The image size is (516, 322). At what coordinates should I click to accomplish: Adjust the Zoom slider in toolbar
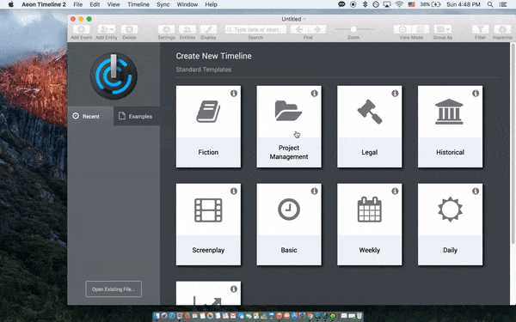coord(353,29)
